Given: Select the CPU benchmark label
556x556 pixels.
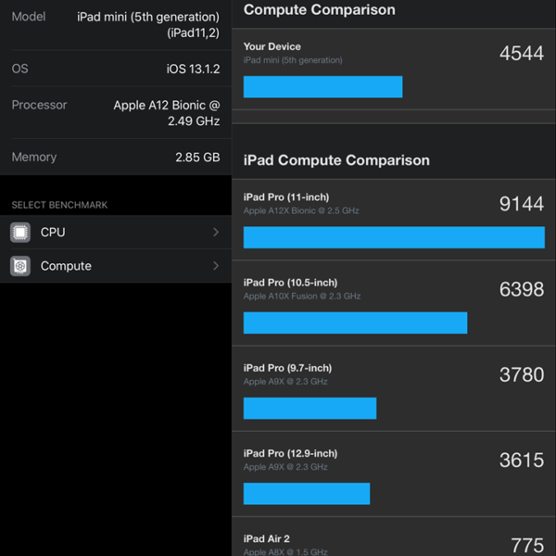Looking at the screenshot, I should tap(53, 233).
